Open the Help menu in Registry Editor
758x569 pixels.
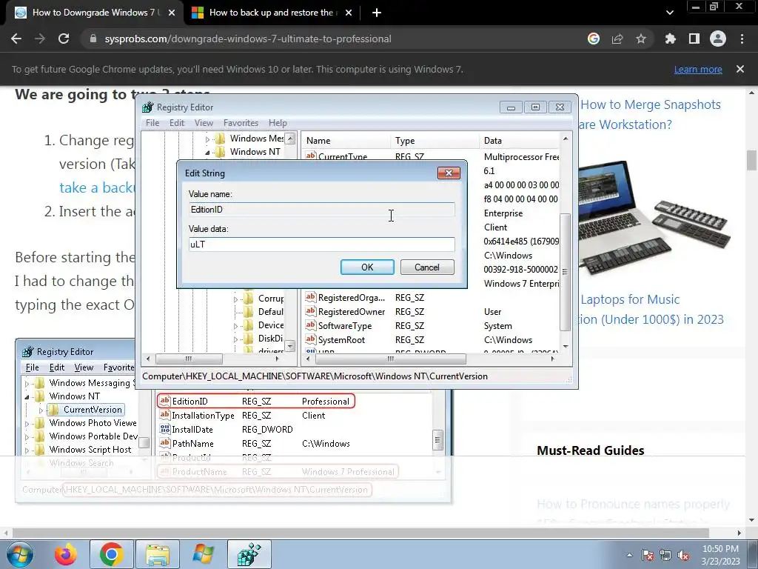coord(278,123)
